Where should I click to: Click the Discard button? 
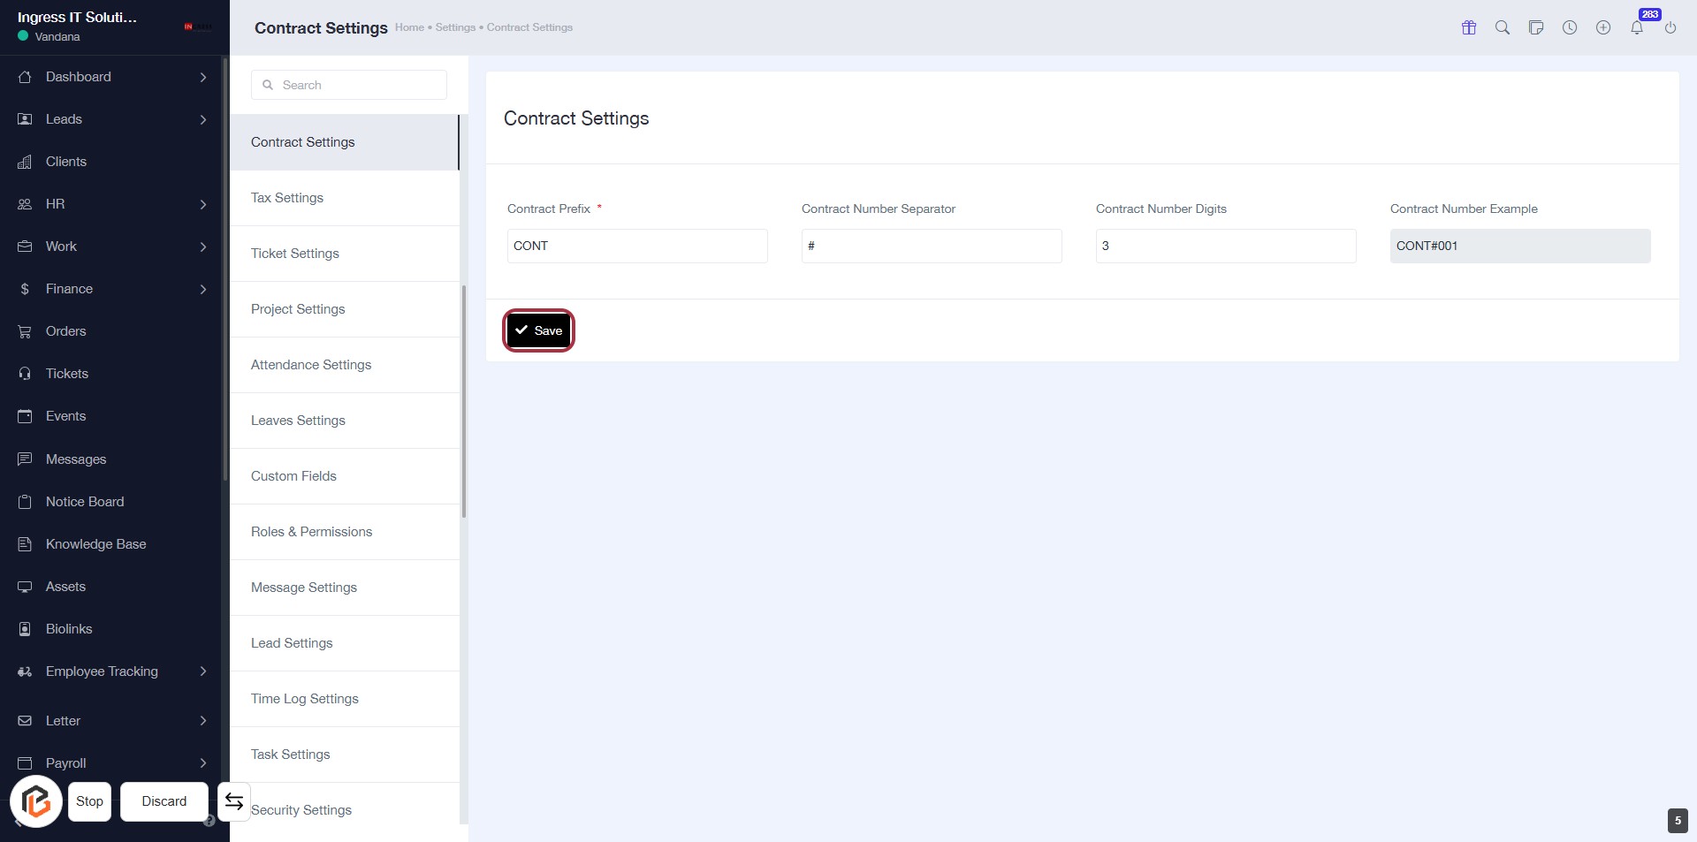[x=164, y=801]
